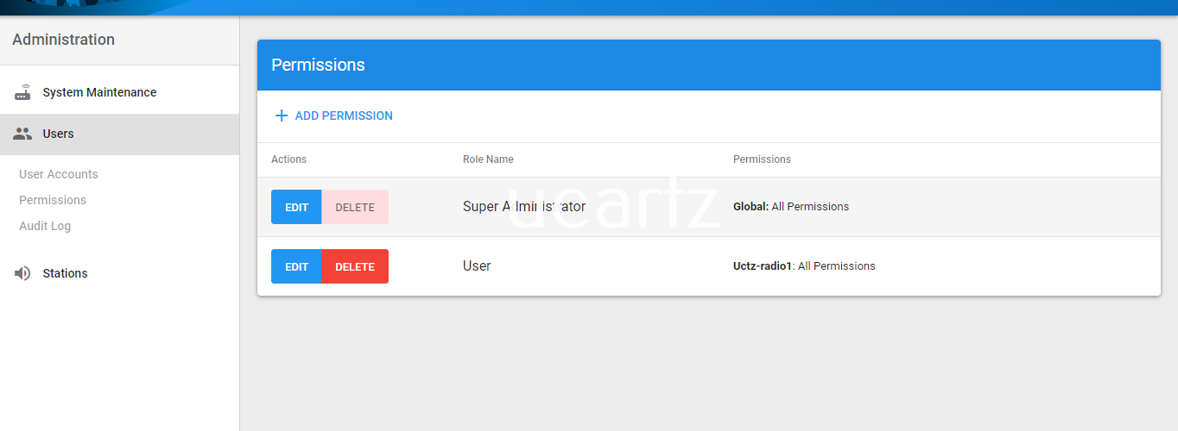
Task: Go to User Accounts page
Action: (59, 174)
